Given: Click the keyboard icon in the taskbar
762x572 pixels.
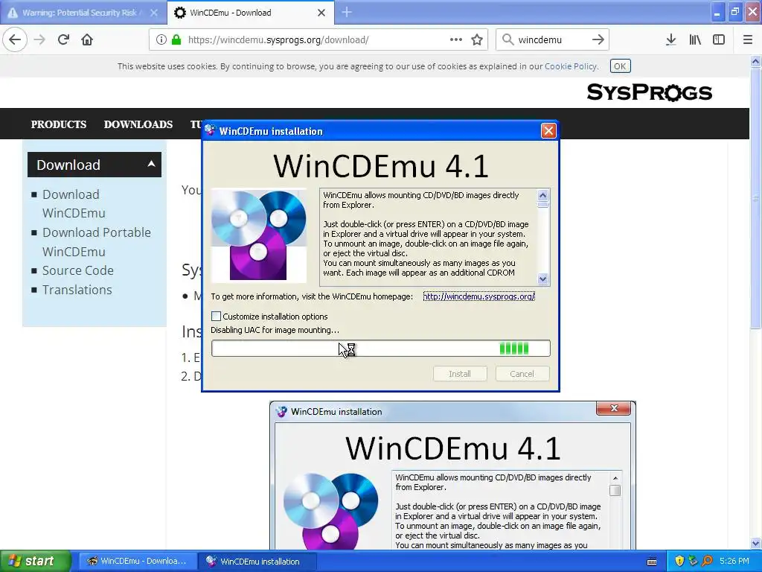Looking at the screenshot, I should point(652,562).
